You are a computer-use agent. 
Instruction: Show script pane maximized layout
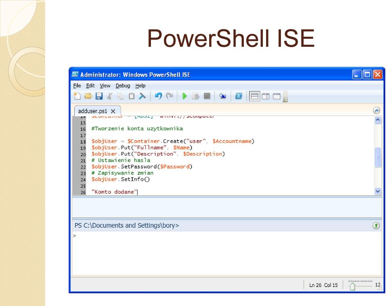pos(277,96)
